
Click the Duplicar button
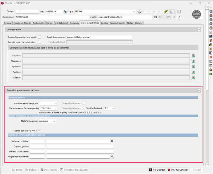pyautogui.click(x=31, y=170)
